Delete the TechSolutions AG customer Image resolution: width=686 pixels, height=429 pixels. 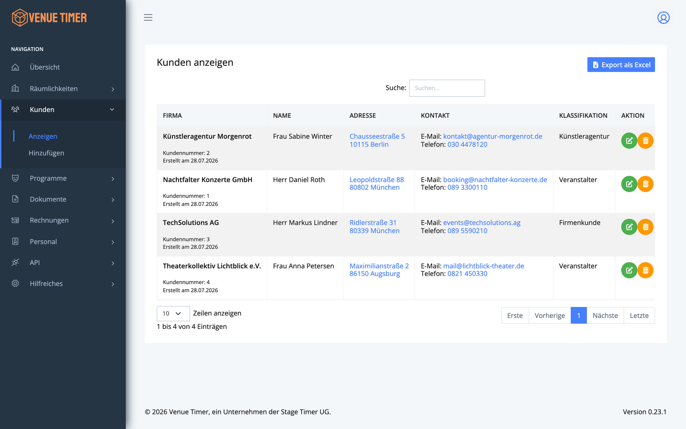click(646, 227)
